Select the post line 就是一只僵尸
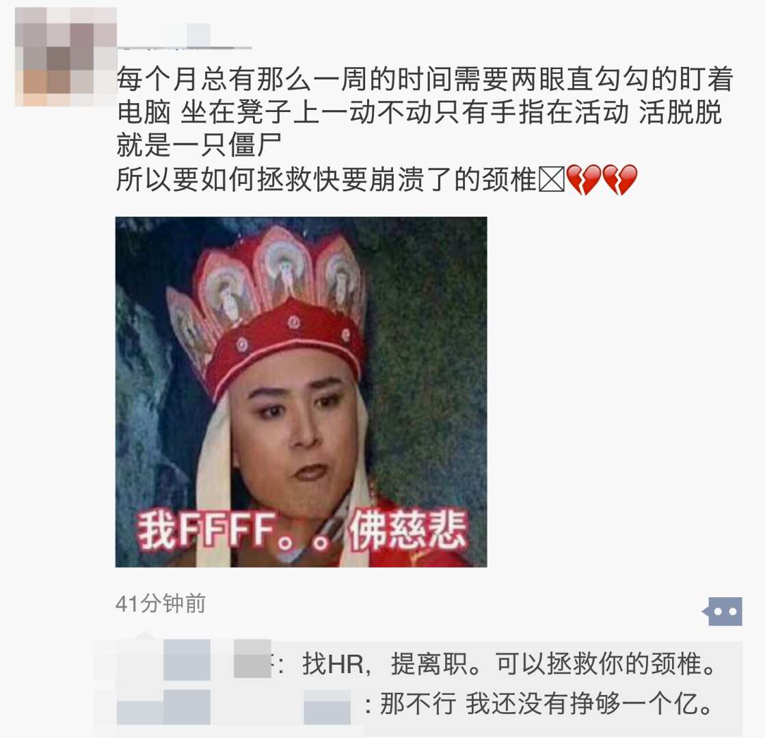 coord(199,145)
